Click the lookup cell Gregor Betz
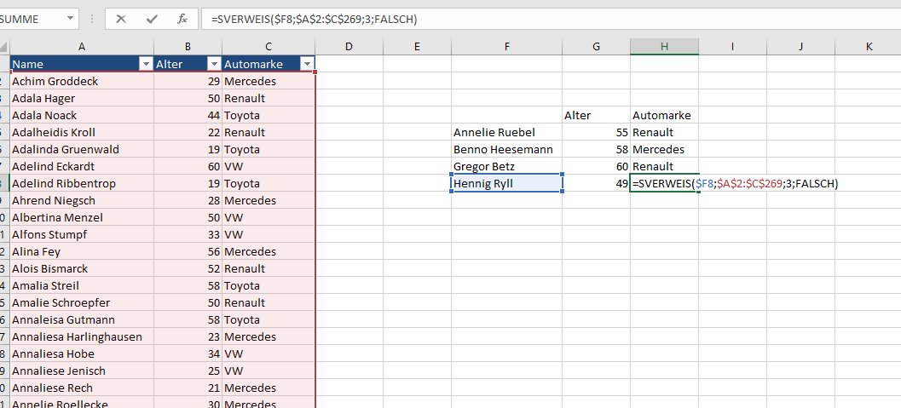Viewport: 901px width, 408px height. coord(507,166)
